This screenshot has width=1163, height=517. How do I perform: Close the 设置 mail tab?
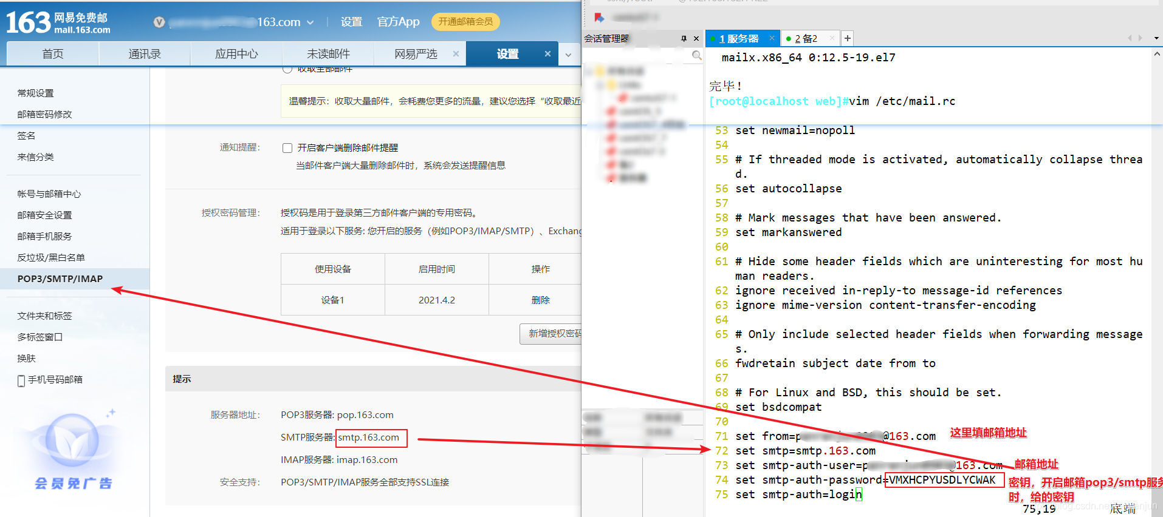pos(547,54)
